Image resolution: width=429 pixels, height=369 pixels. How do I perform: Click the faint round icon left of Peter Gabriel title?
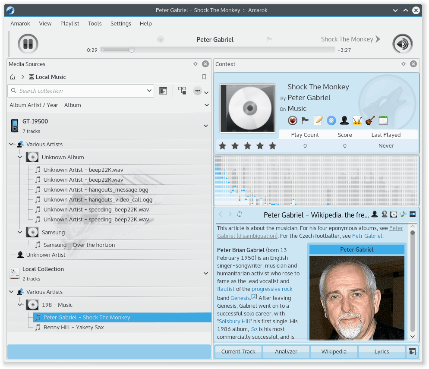(161, 39)
